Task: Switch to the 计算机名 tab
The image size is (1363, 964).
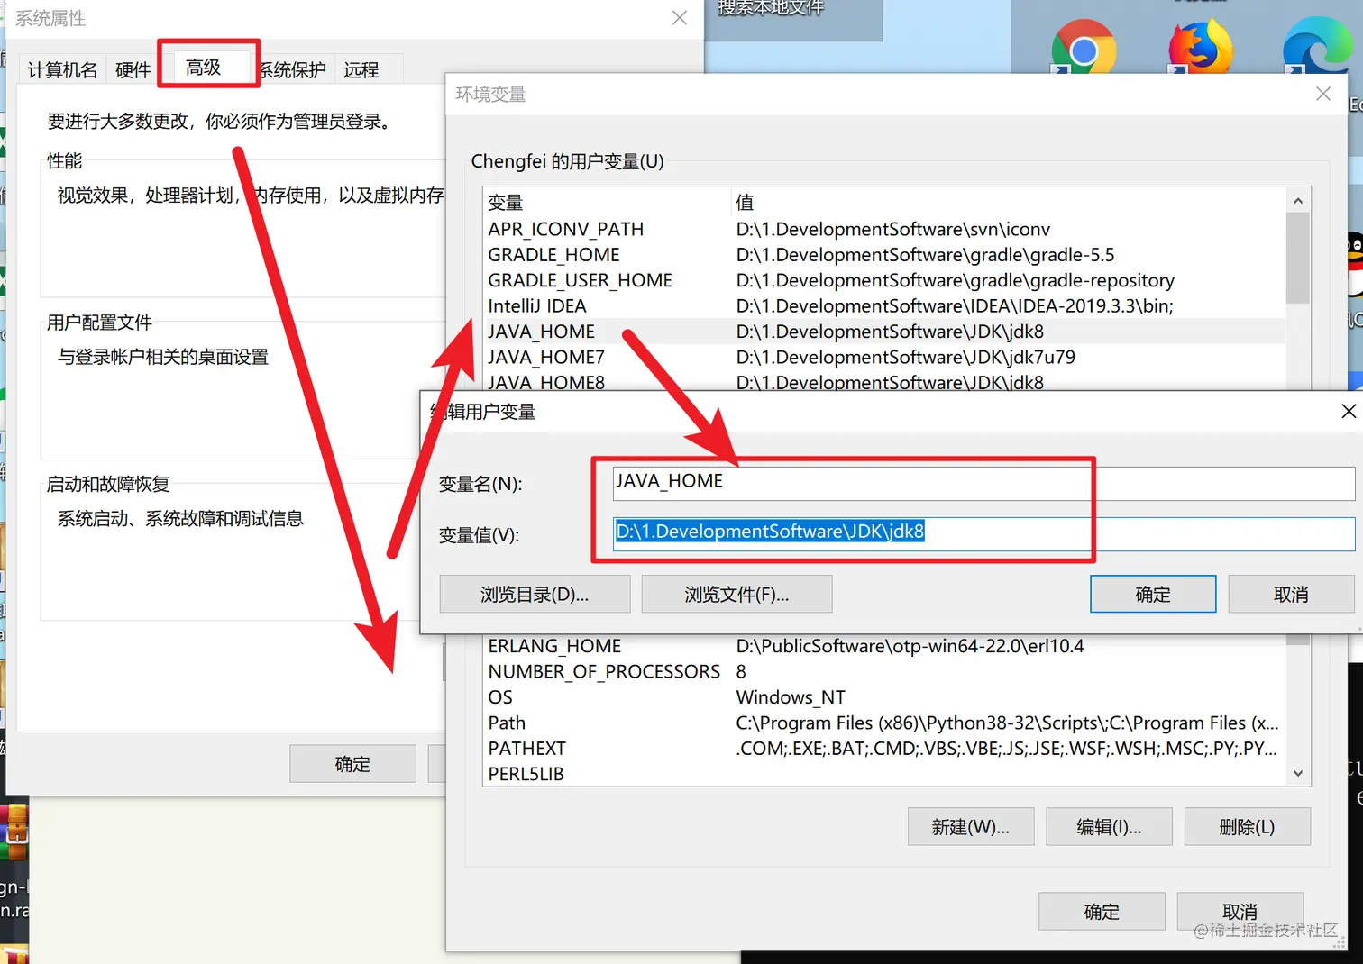Action: (x=62, y=69)
